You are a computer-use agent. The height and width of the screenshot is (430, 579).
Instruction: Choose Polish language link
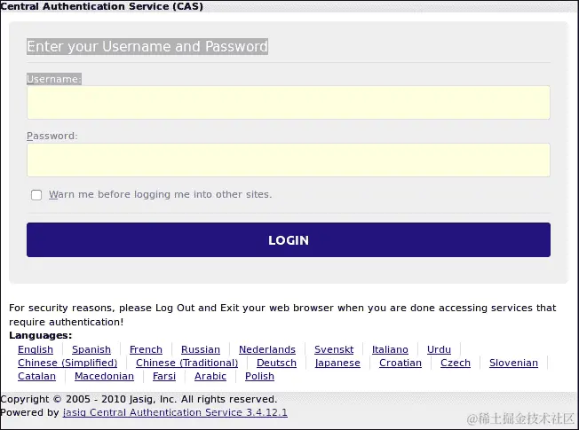[x=259, y=376]
